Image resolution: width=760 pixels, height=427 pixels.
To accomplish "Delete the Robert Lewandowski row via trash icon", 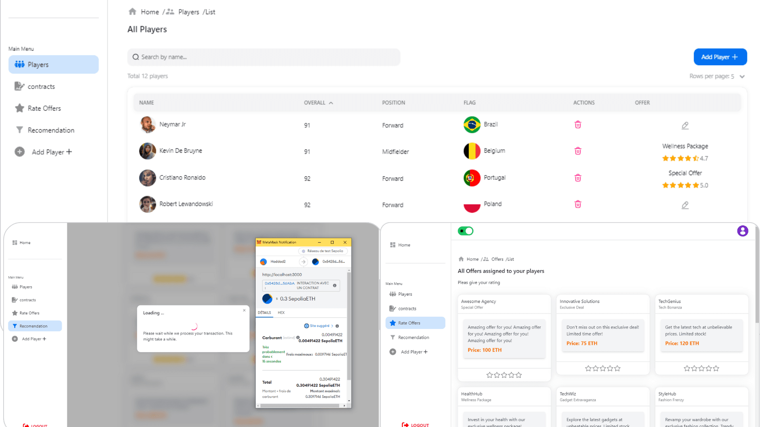I will (x=578, y=204).
